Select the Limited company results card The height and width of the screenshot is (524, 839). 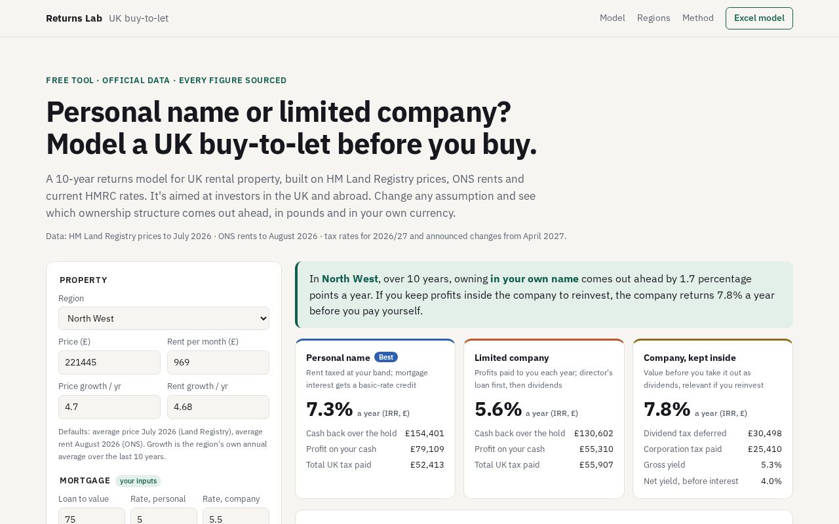click(544, 419)
